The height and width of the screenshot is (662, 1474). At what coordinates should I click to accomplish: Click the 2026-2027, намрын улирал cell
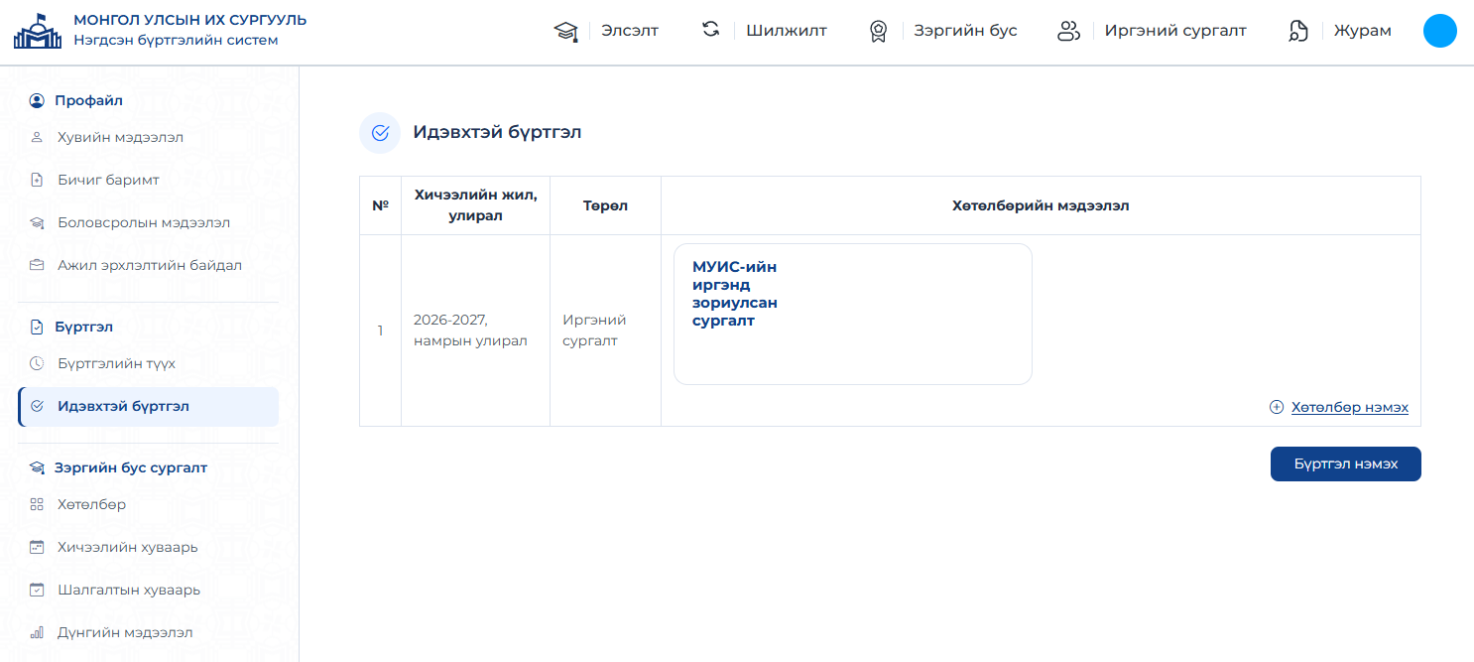click(475, 331)
